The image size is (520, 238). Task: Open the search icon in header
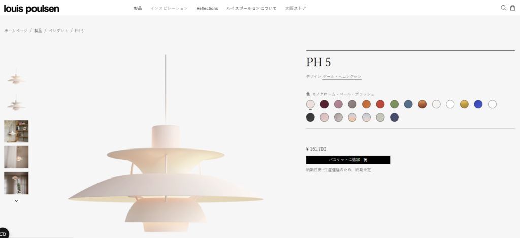pyautogui.click(x=503, y=8)
